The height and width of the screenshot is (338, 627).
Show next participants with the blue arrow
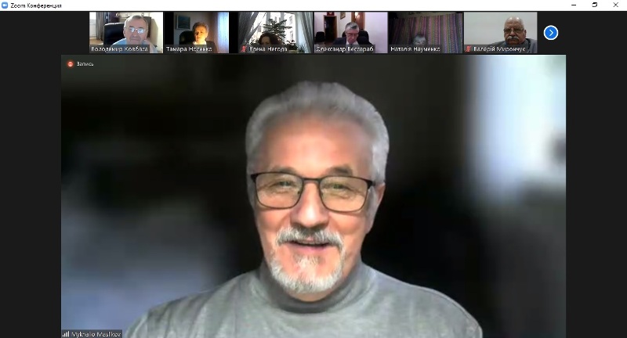point(551,33)
